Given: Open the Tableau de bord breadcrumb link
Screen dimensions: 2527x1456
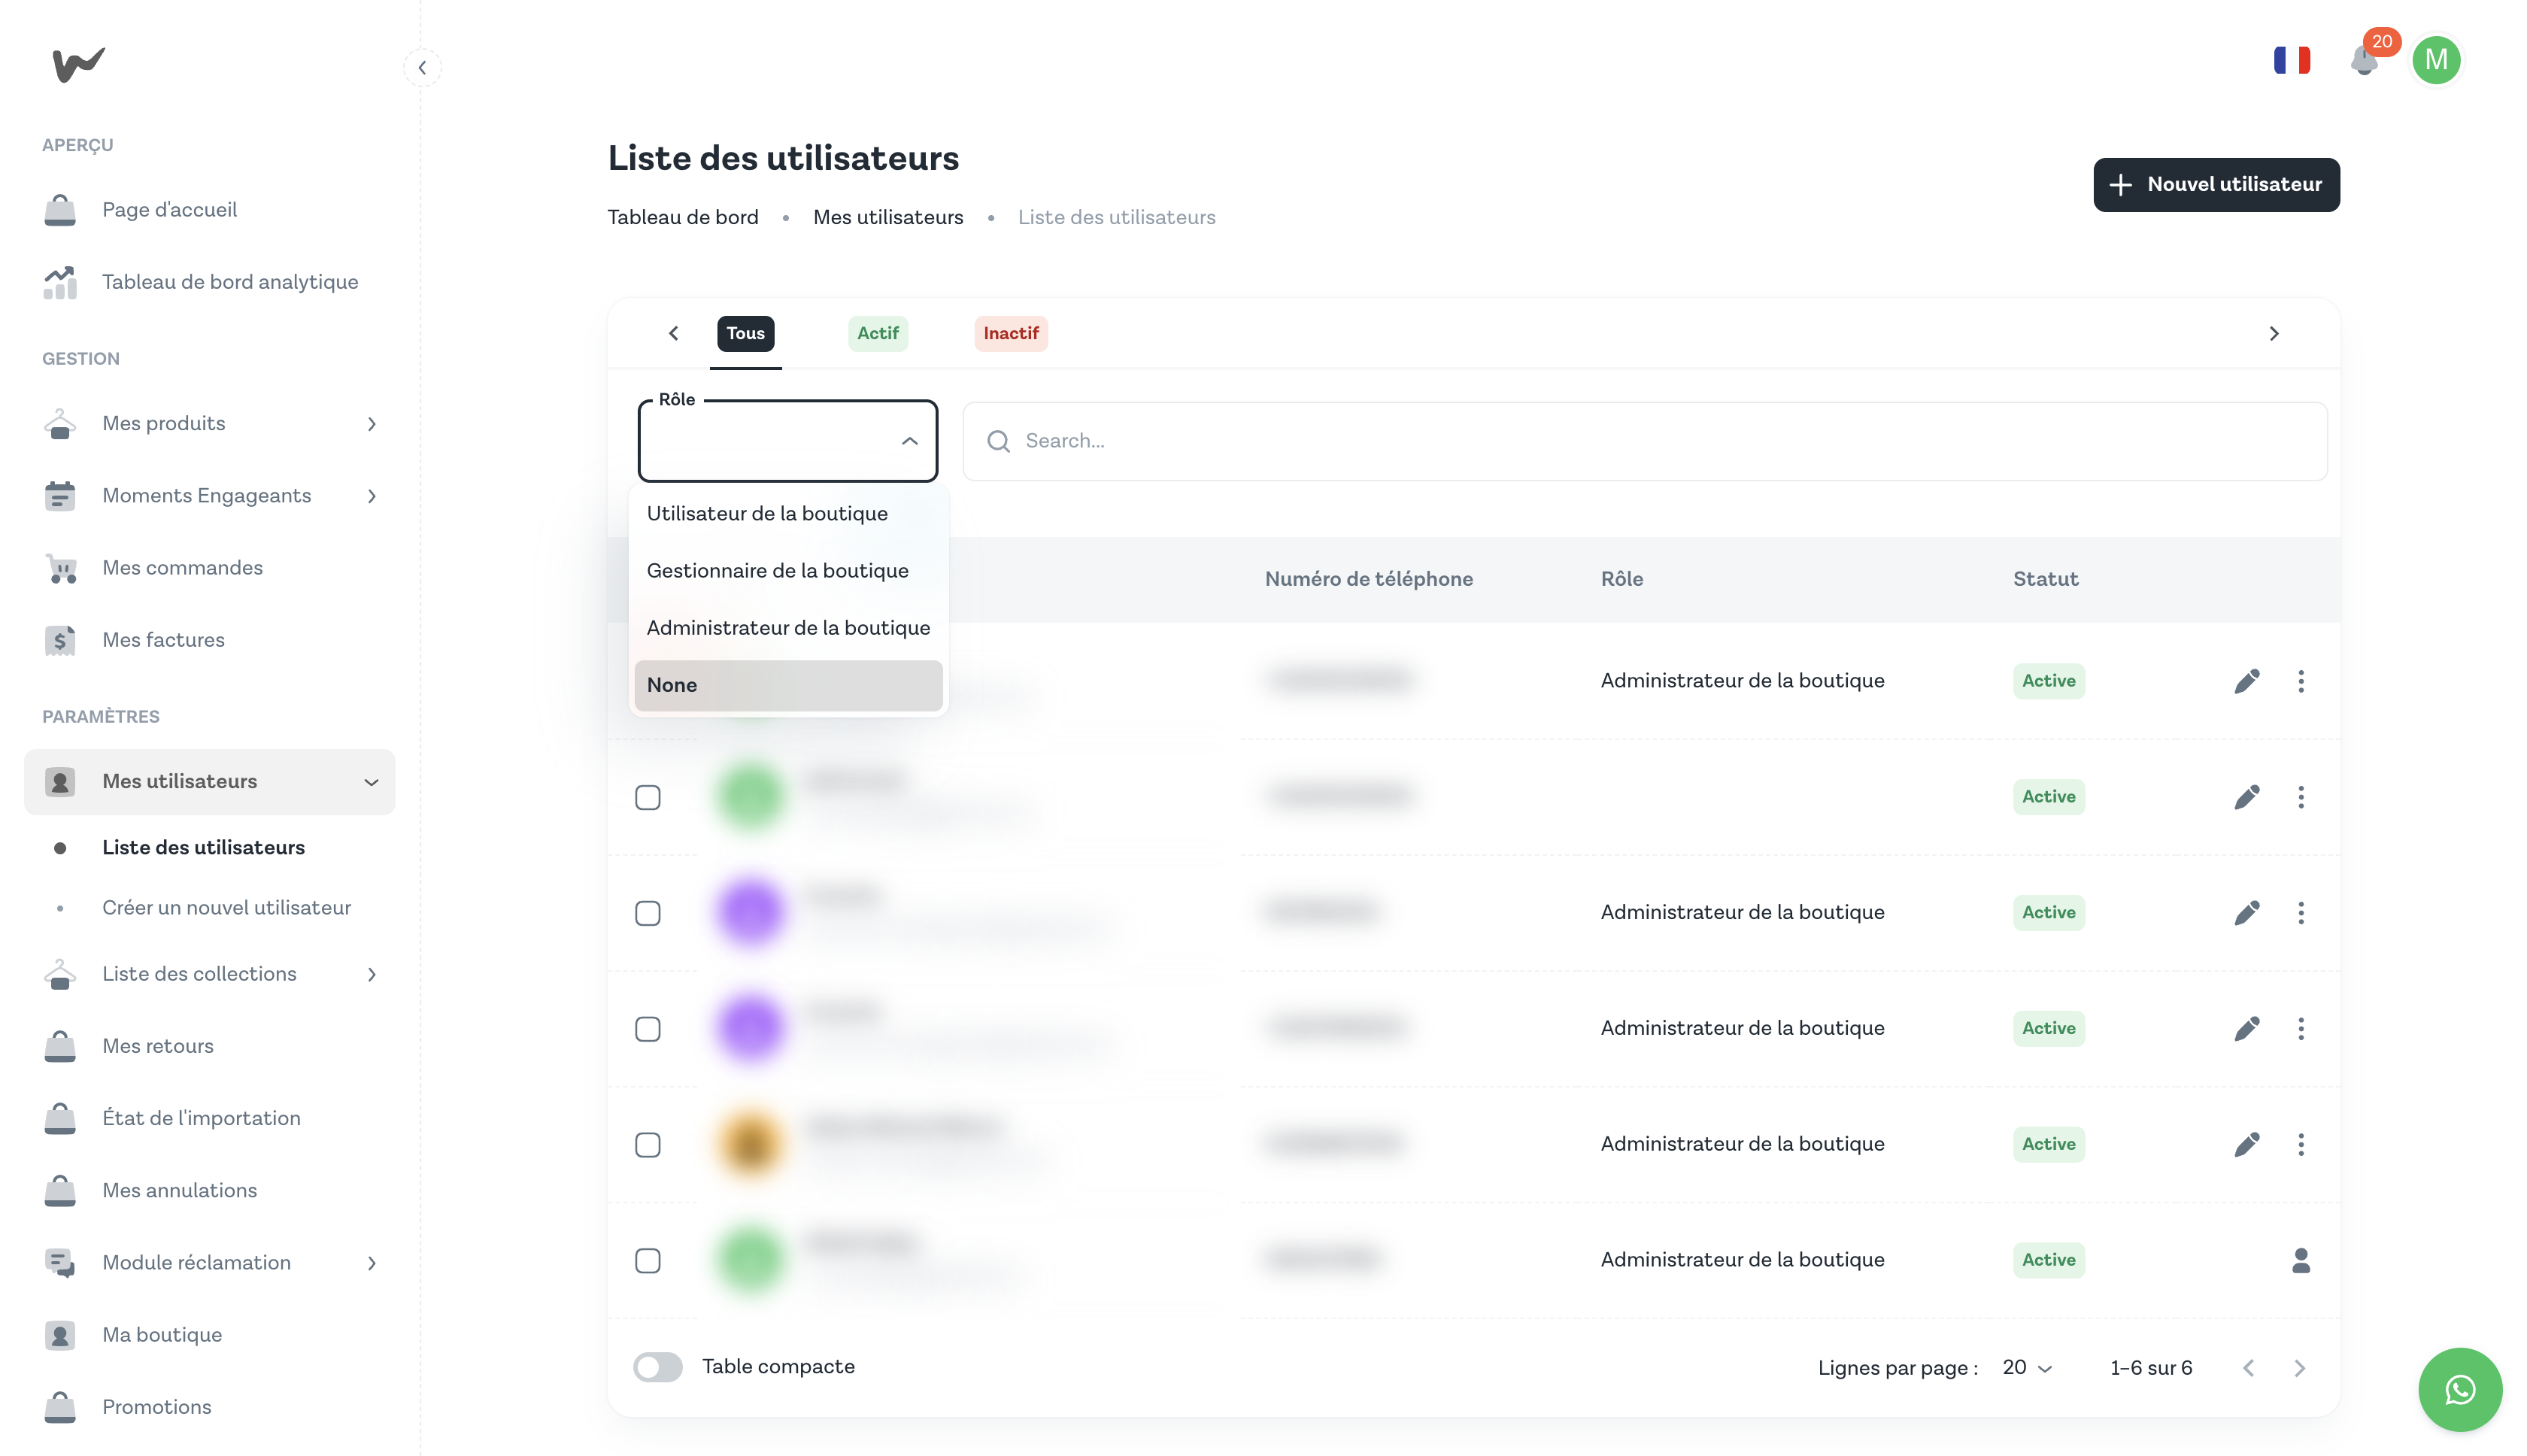Looking at the screenshot, I should (x=682, y=217).
